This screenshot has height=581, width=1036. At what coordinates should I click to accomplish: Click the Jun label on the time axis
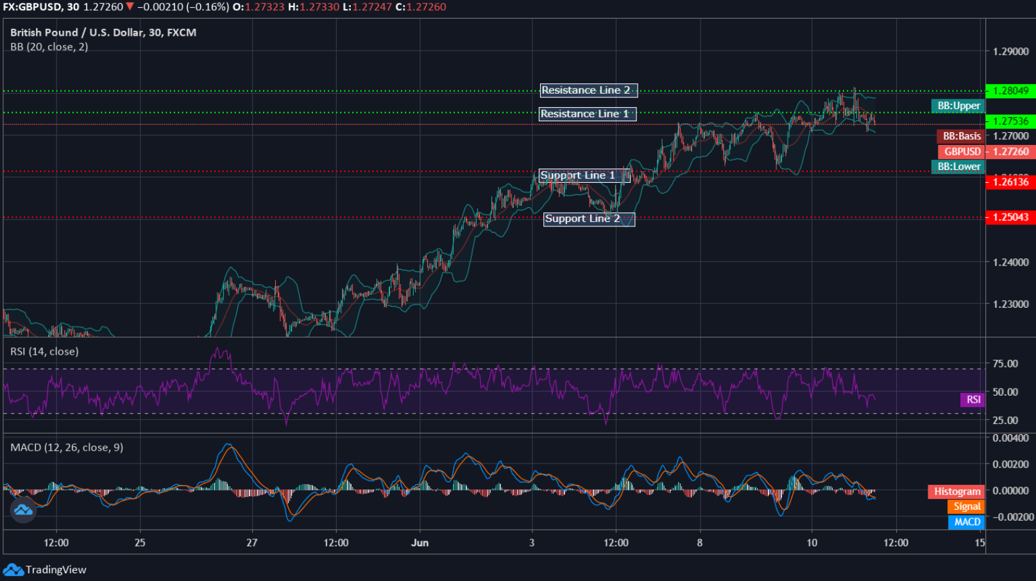[420, 542]
